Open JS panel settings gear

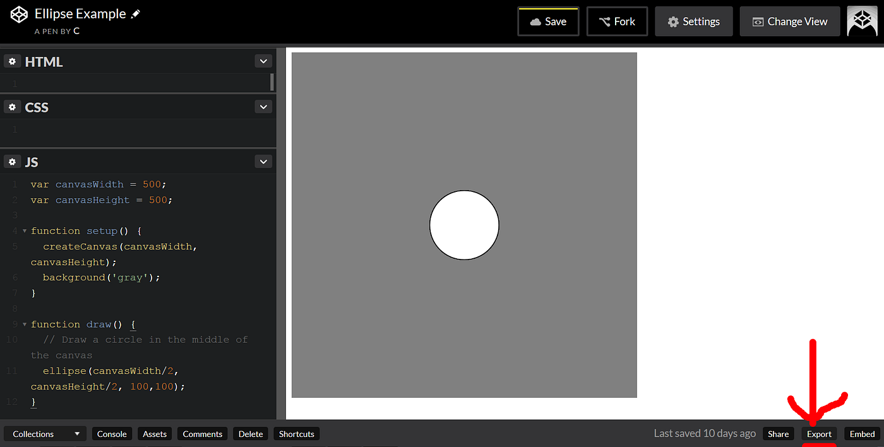[x=12, y=162]
